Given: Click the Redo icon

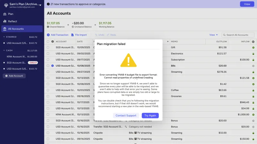Looking at the screenshot, I should point(108,35).
